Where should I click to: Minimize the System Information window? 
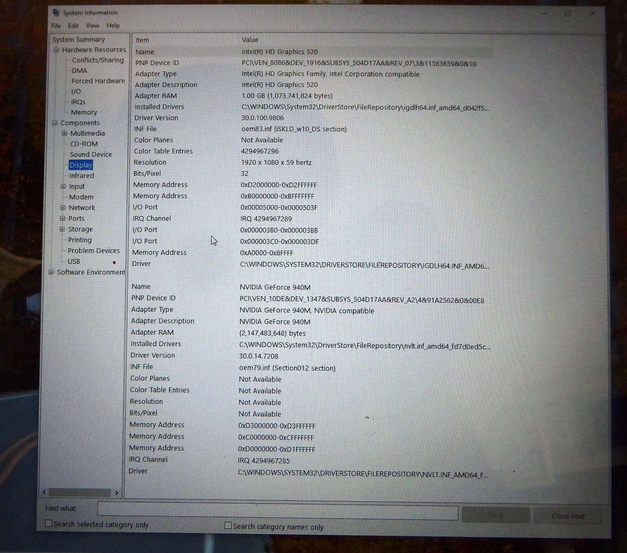(543, 14)
